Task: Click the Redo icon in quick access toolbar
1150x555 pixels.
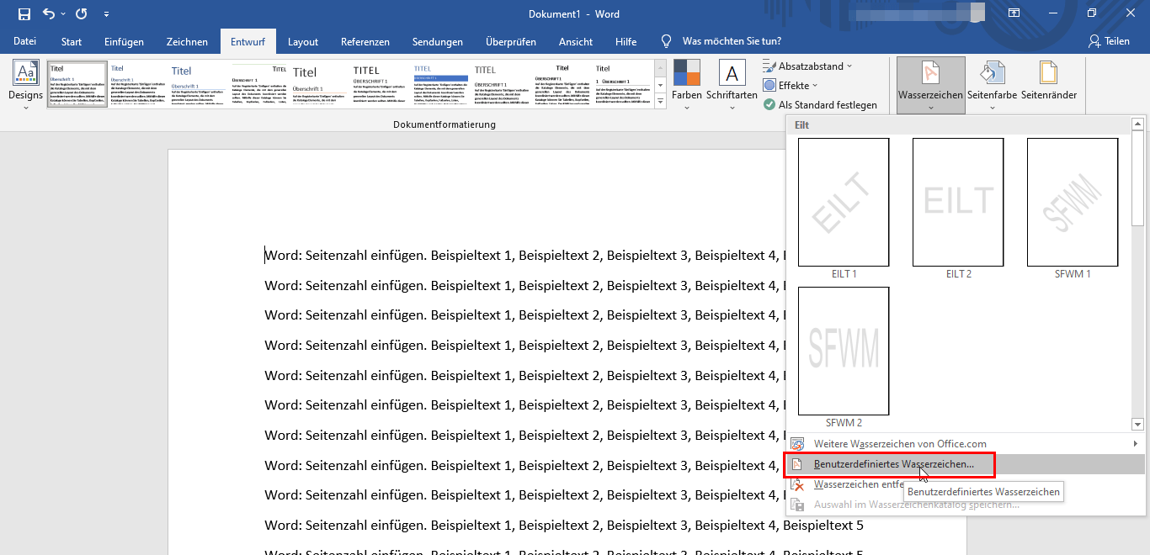Action: (x=81, y=14)
